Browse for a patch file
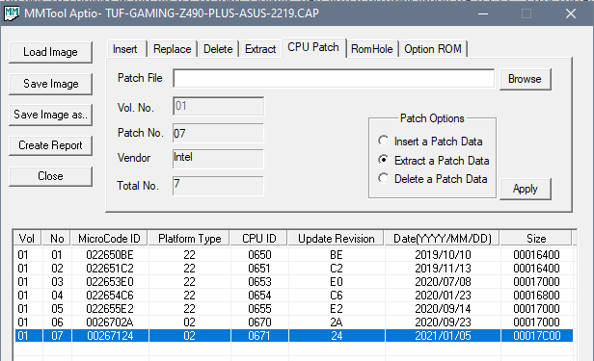This screenshot has height=361, width=594. point(525,79)
